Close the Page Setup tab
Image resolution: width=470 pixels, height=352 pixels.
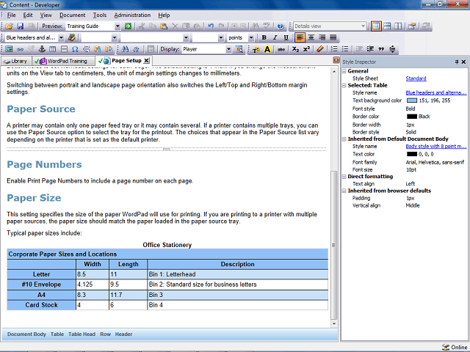point(146,61)
